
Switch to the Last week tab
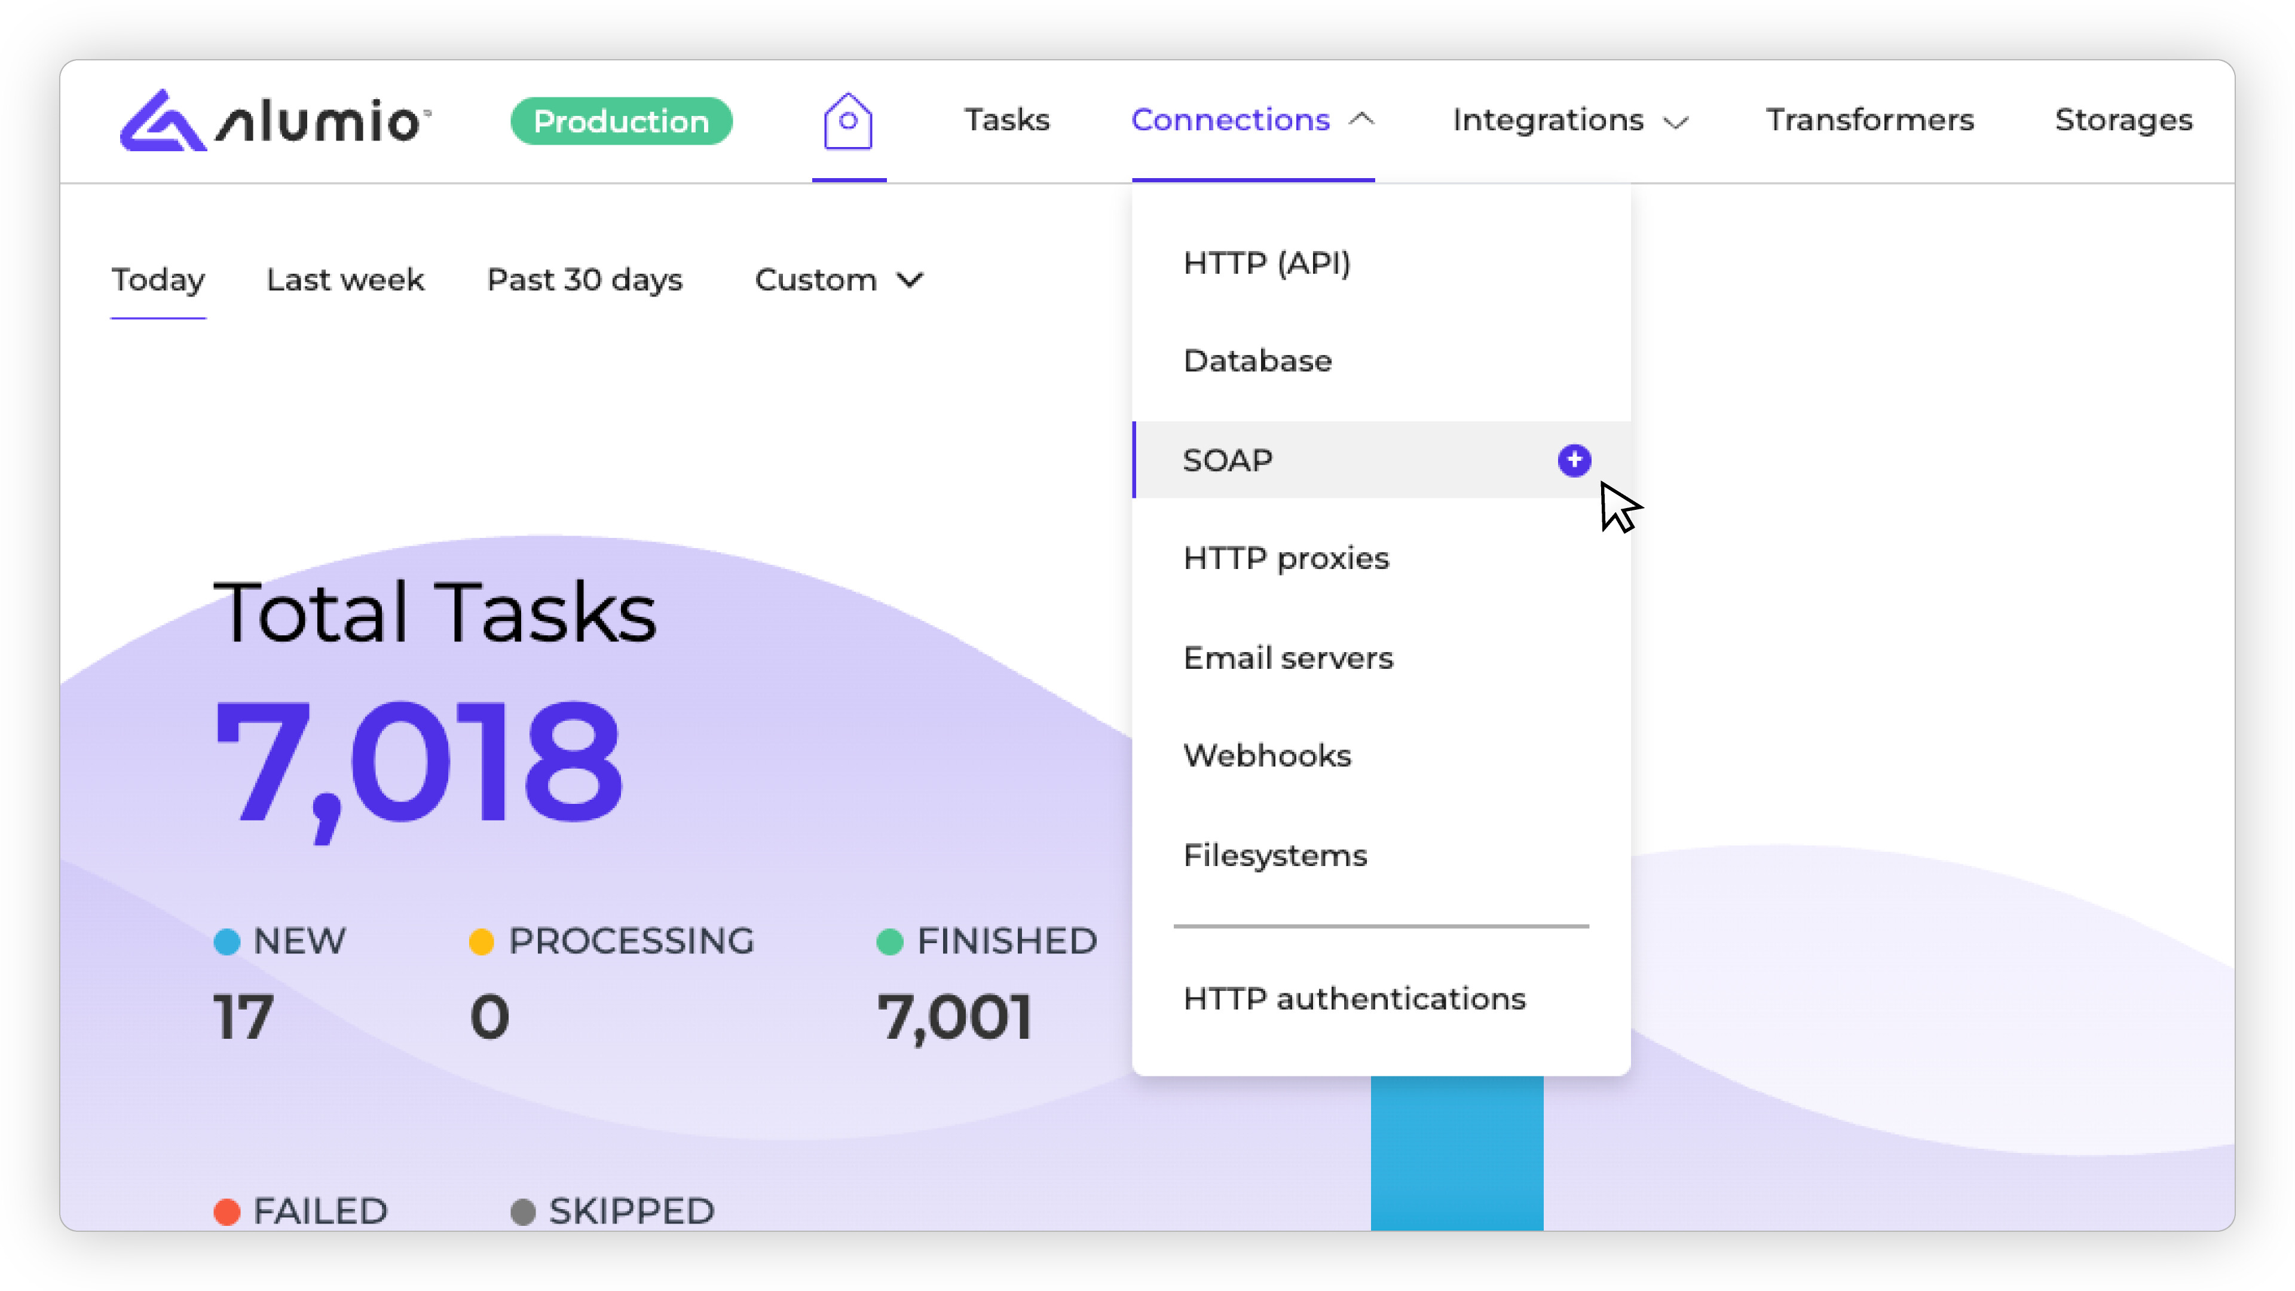pyautogui.click(x=345, y=280)
